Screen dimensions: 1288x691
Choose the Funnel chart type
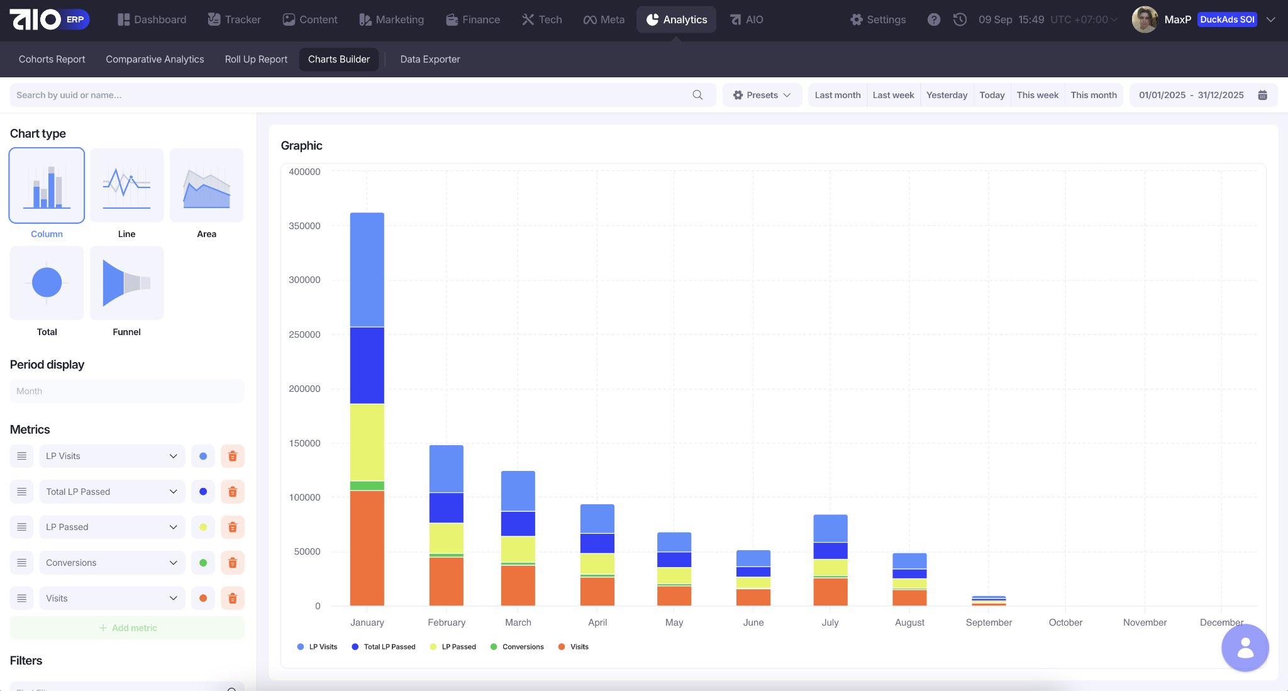tap(126, 284)
